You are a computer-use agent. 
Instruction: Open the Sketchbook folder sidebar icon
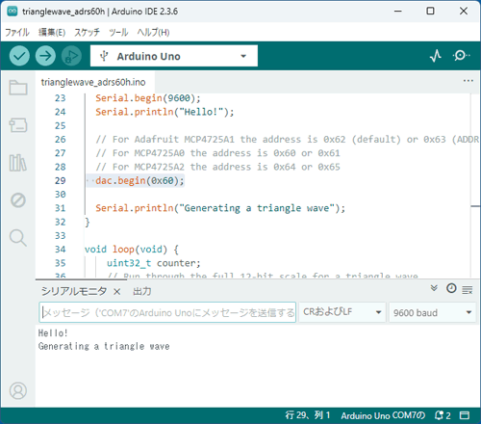18,87
